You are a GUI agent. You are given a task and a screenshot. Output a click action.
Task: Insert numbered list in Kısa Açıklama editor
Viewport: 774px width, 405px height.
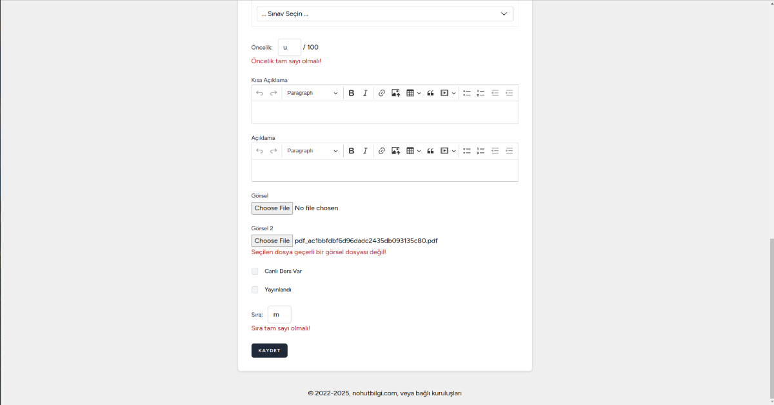click(x=481, y=94)
